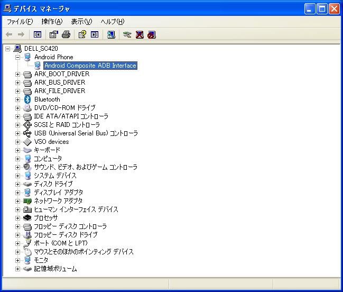
Task: Click the Properties toolbar icon
Action: (x=53, y=34)
